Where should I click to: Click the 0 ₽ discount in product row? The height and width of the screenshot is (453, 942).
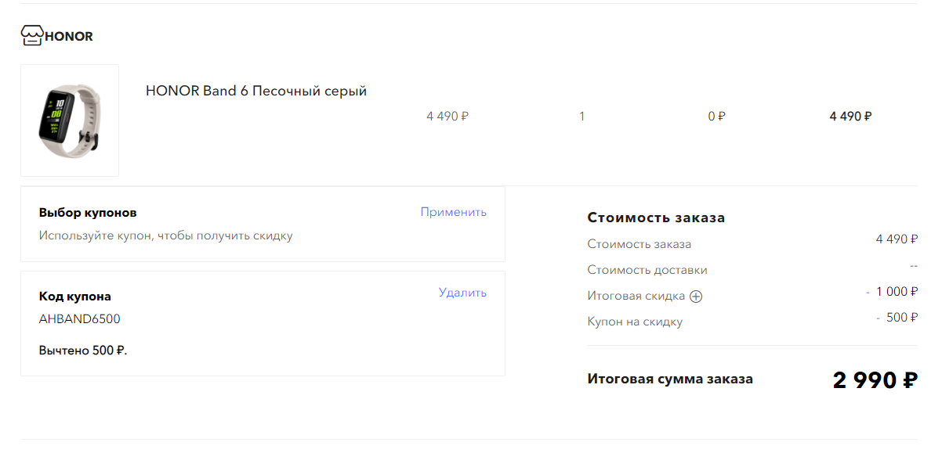click(x=716, y=117)
